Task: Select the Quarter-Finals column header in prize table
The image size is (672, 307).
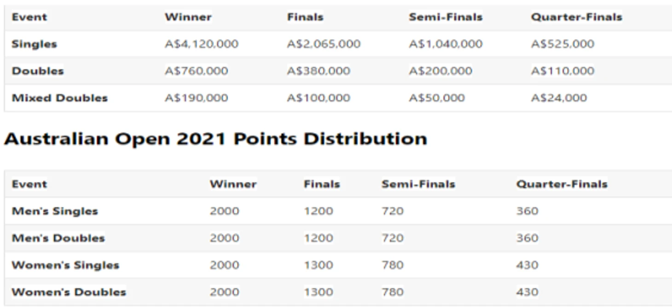Action: (x=576, y=17)
